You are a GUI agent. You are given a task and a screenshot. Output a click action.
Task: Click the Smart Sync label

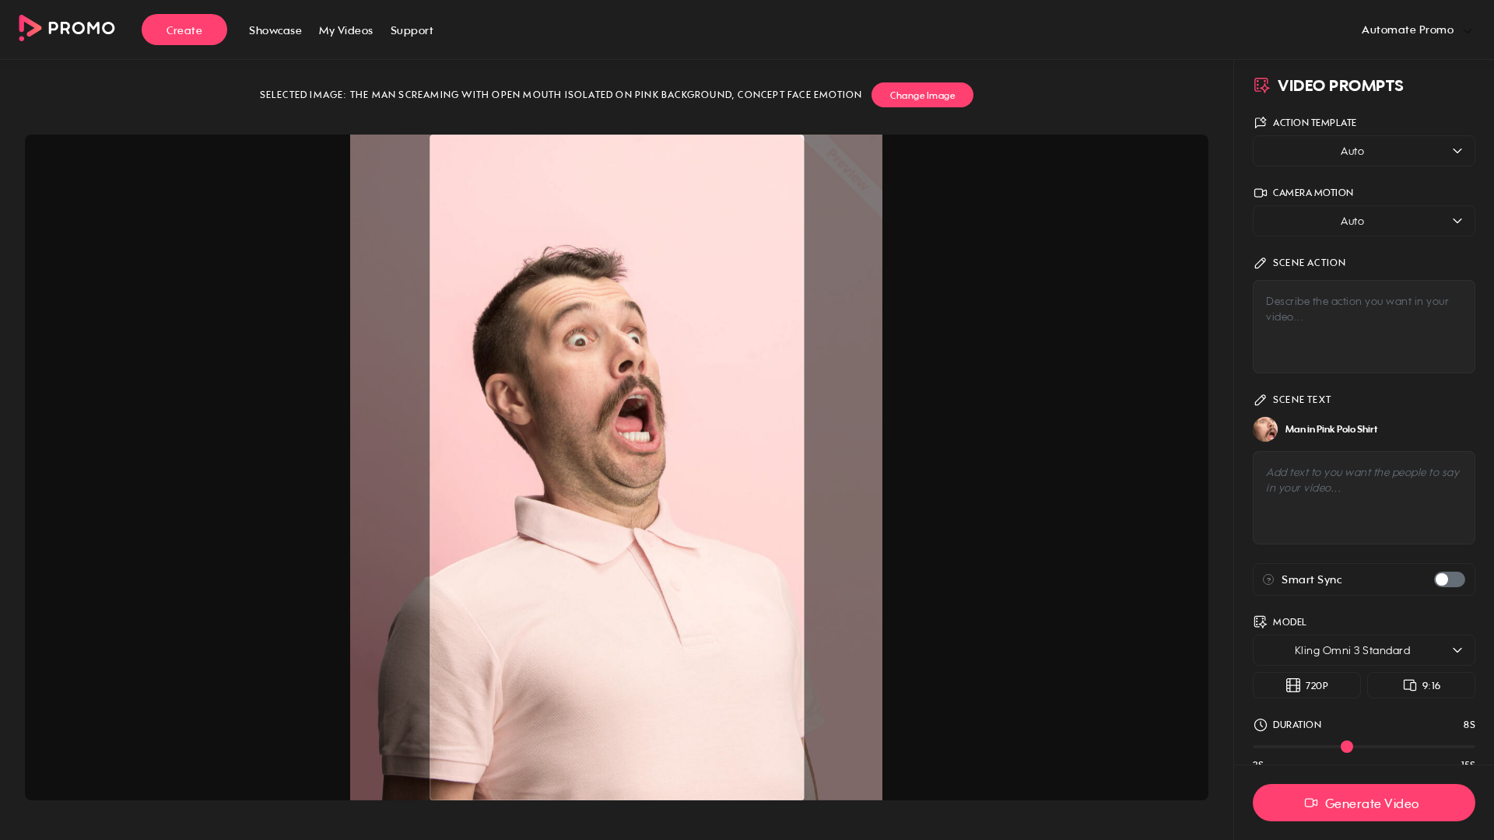[x=1312, y=579]
